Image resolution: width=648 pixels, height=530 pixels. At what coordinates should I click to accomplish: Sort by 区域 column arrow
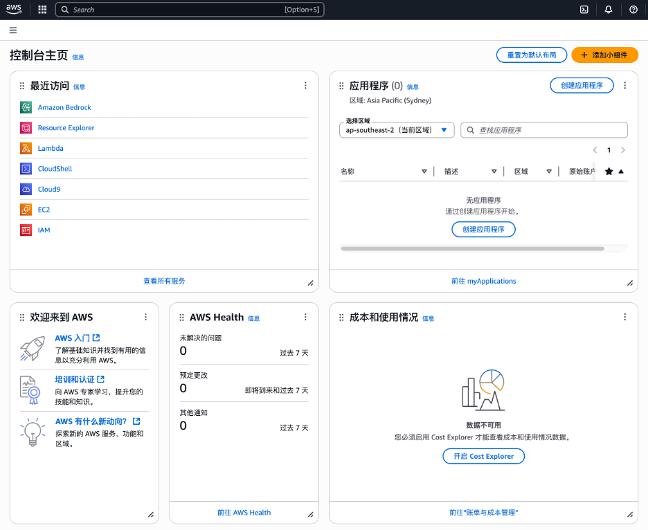[549, 172]
